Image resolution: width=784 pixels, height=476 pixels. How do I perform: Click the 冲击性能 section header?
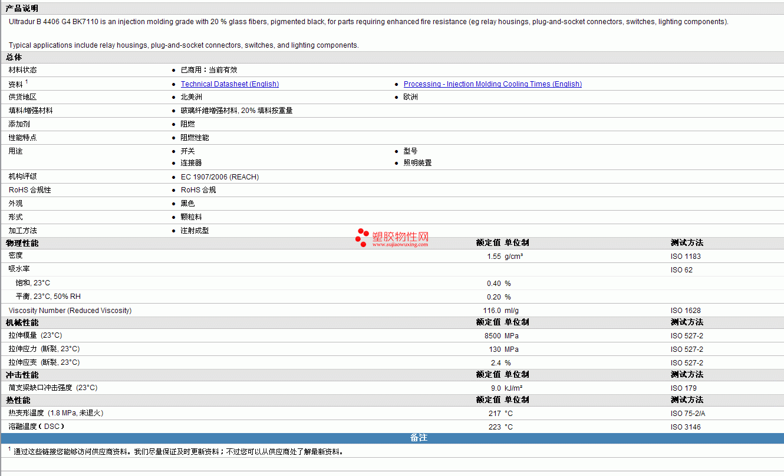tap(22, 375)
